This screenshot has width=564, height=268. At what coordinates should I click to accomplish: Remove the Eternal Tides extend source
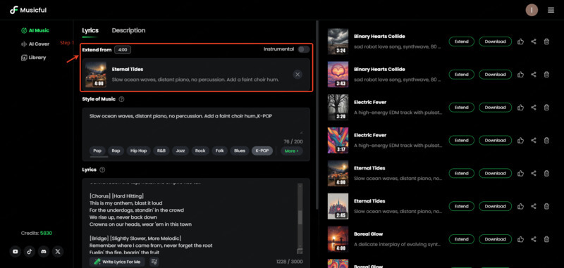tap(297, 75)
